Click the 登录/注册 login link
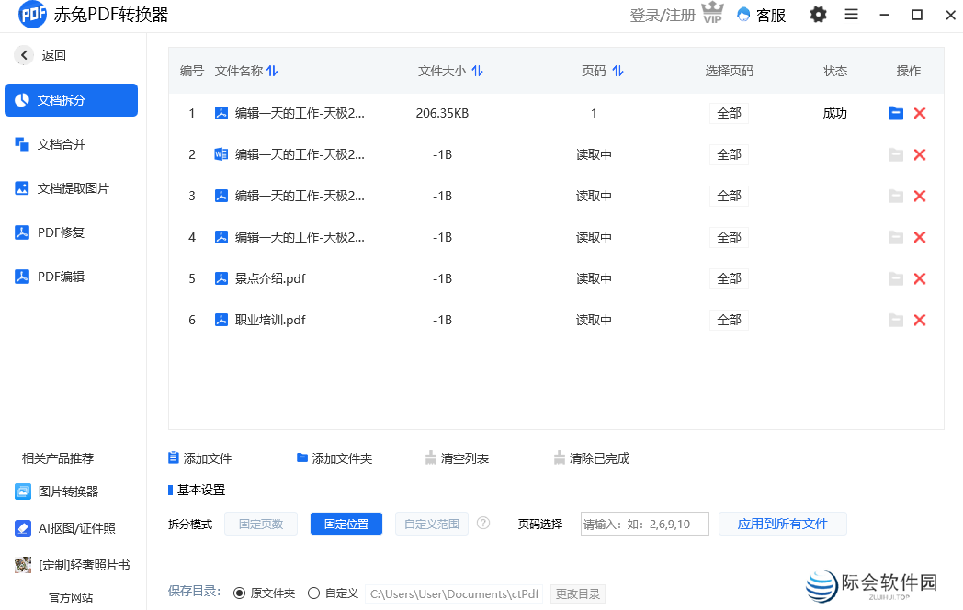Screen dimensions: 963x610 [663, 15]
